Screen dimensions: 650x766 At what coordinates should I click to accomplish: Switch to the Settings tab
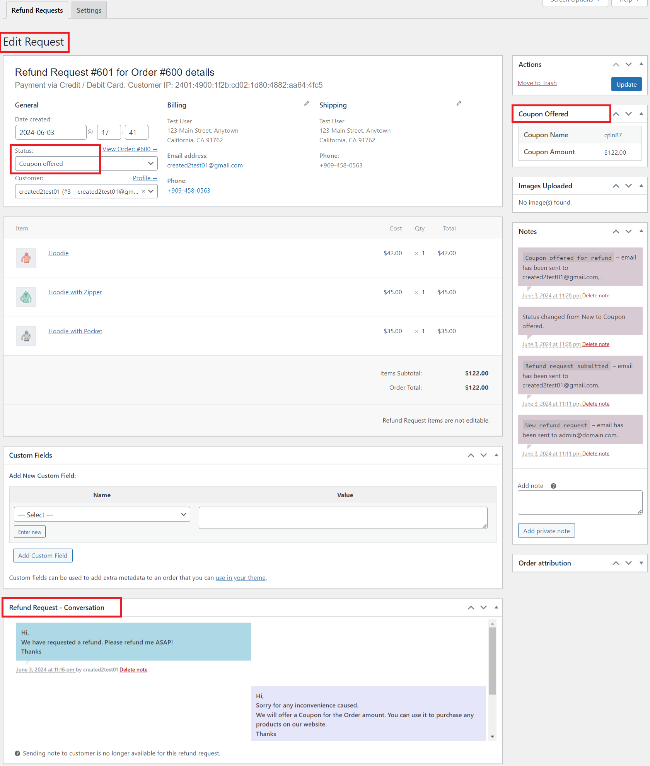pos(89,10)
